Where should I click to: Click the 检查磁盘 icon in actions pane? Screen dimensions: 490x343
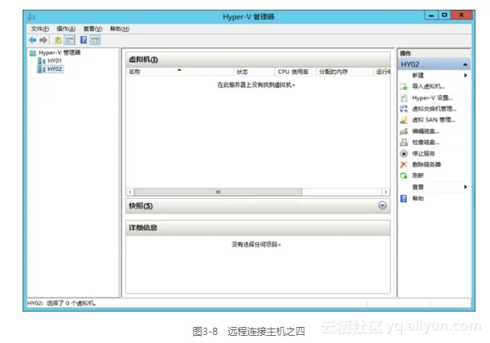[x=404, y=143]
